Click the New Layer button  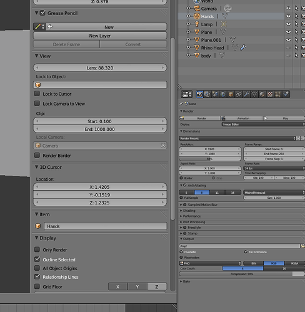pyautogui.click(x=100, y=36)
